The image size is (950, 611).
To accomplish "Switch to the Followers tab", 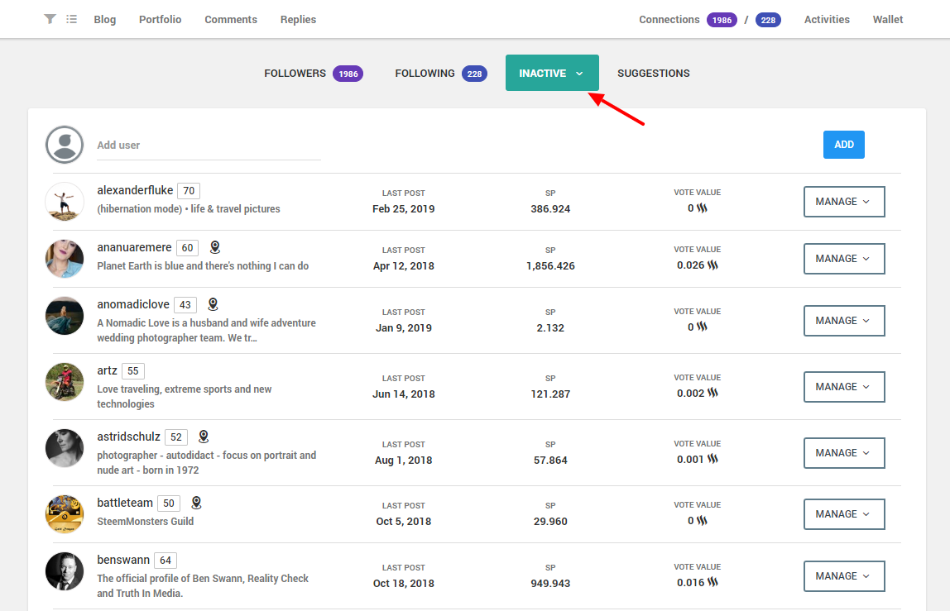I will point(313,73).
